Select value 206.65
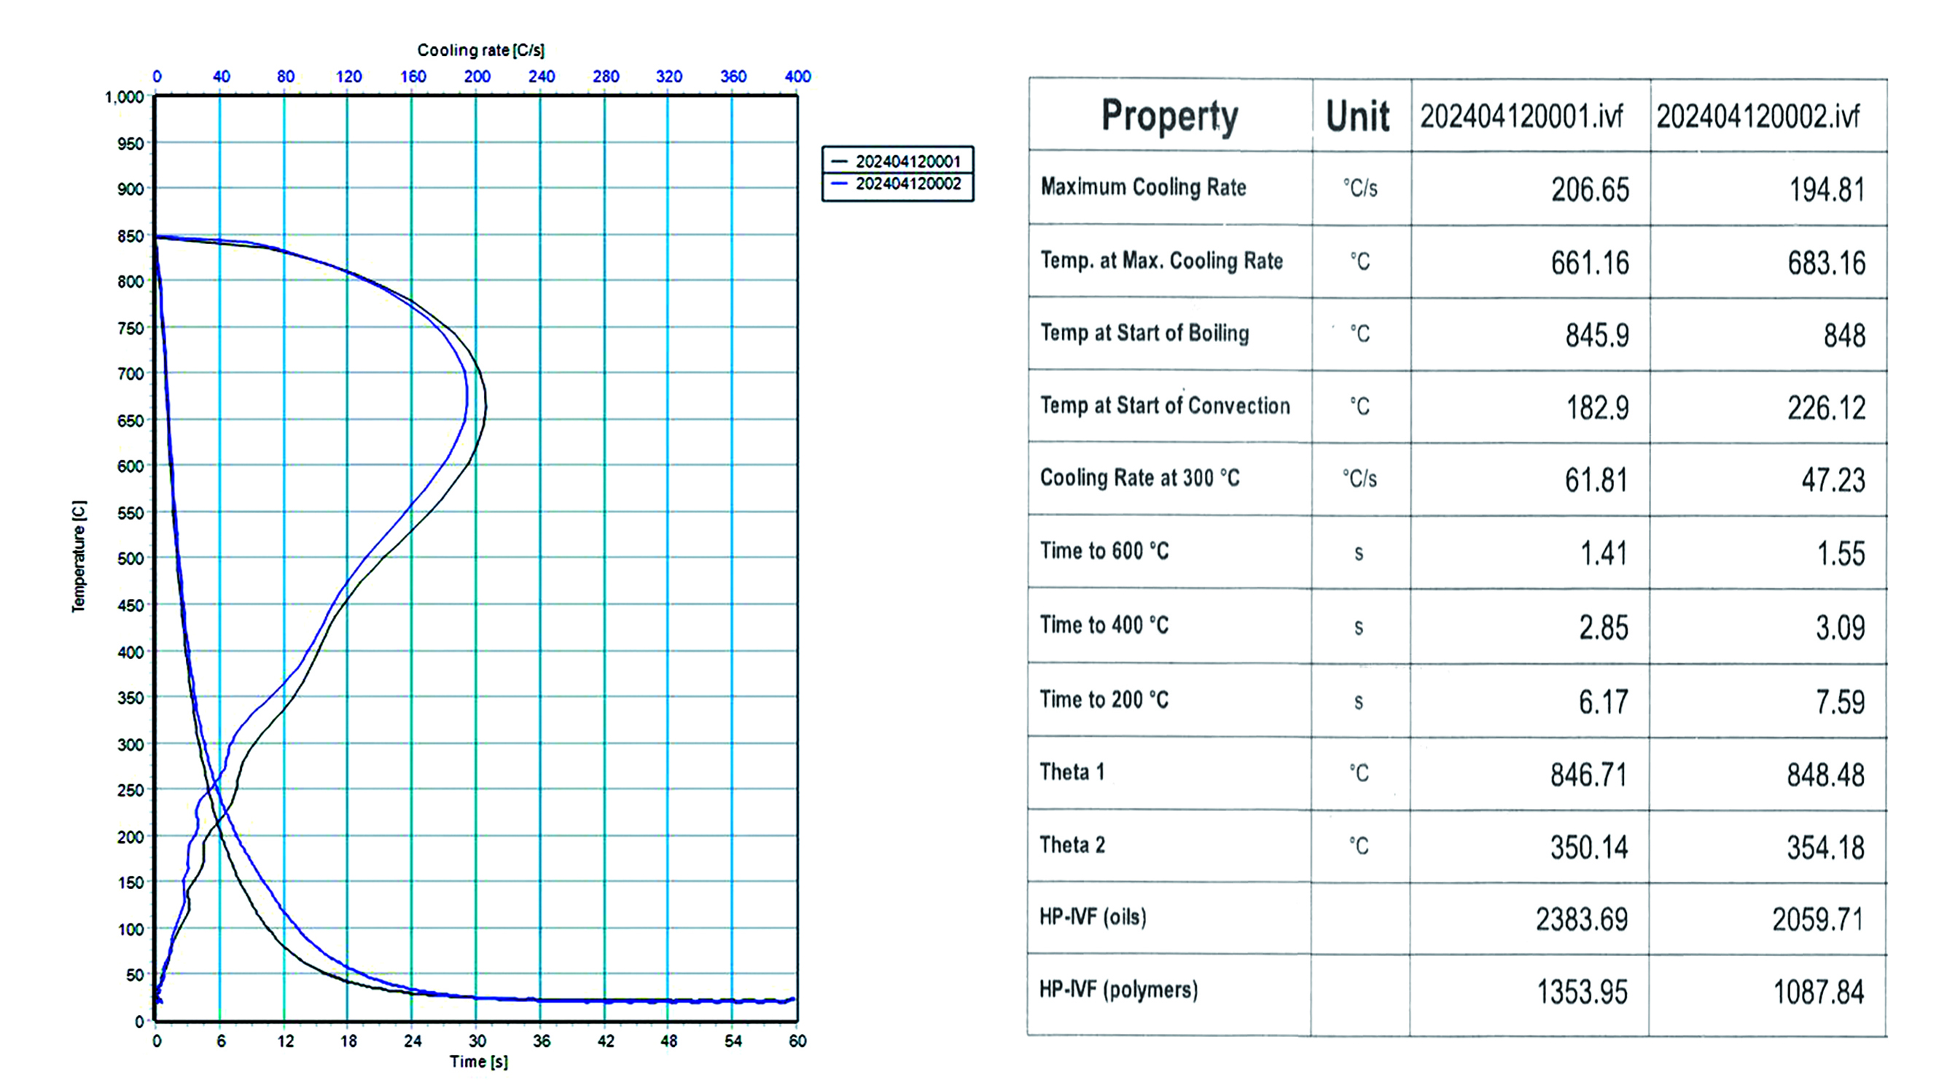Viewport: 1955px width, 1088px height. tap(1590, 189)
